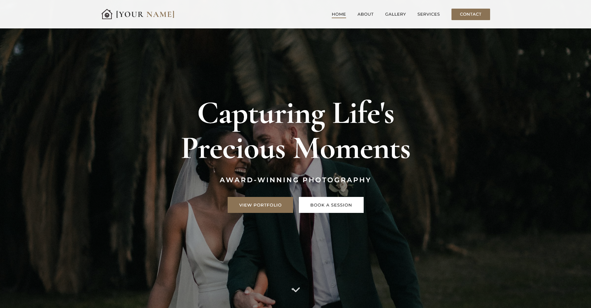Click the [YOUR NAME] logo text
This screenshot has height=308, width=591.
(x=145, y=14)
